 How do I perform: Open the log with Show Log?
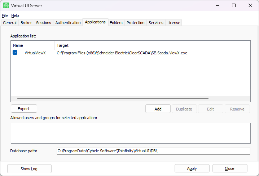[29, 168]
